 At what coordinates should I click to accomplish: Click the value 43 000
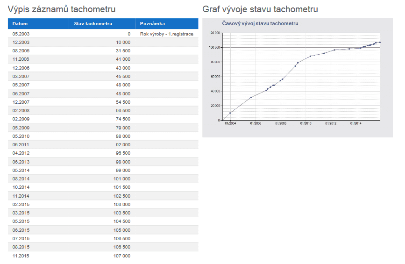point(123,68)
